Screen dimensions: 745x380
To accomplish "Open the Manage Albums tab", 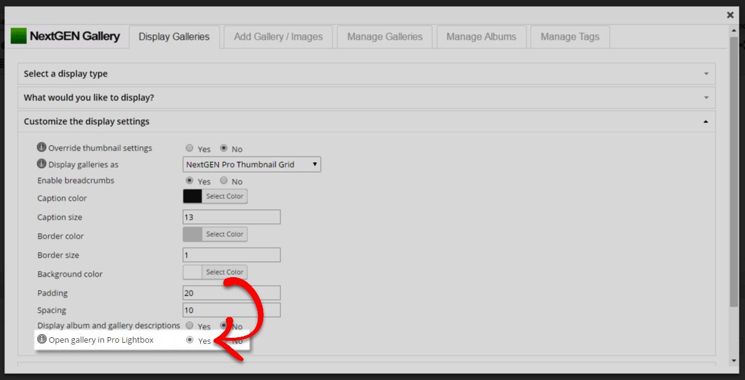I will tap(481, 37).
